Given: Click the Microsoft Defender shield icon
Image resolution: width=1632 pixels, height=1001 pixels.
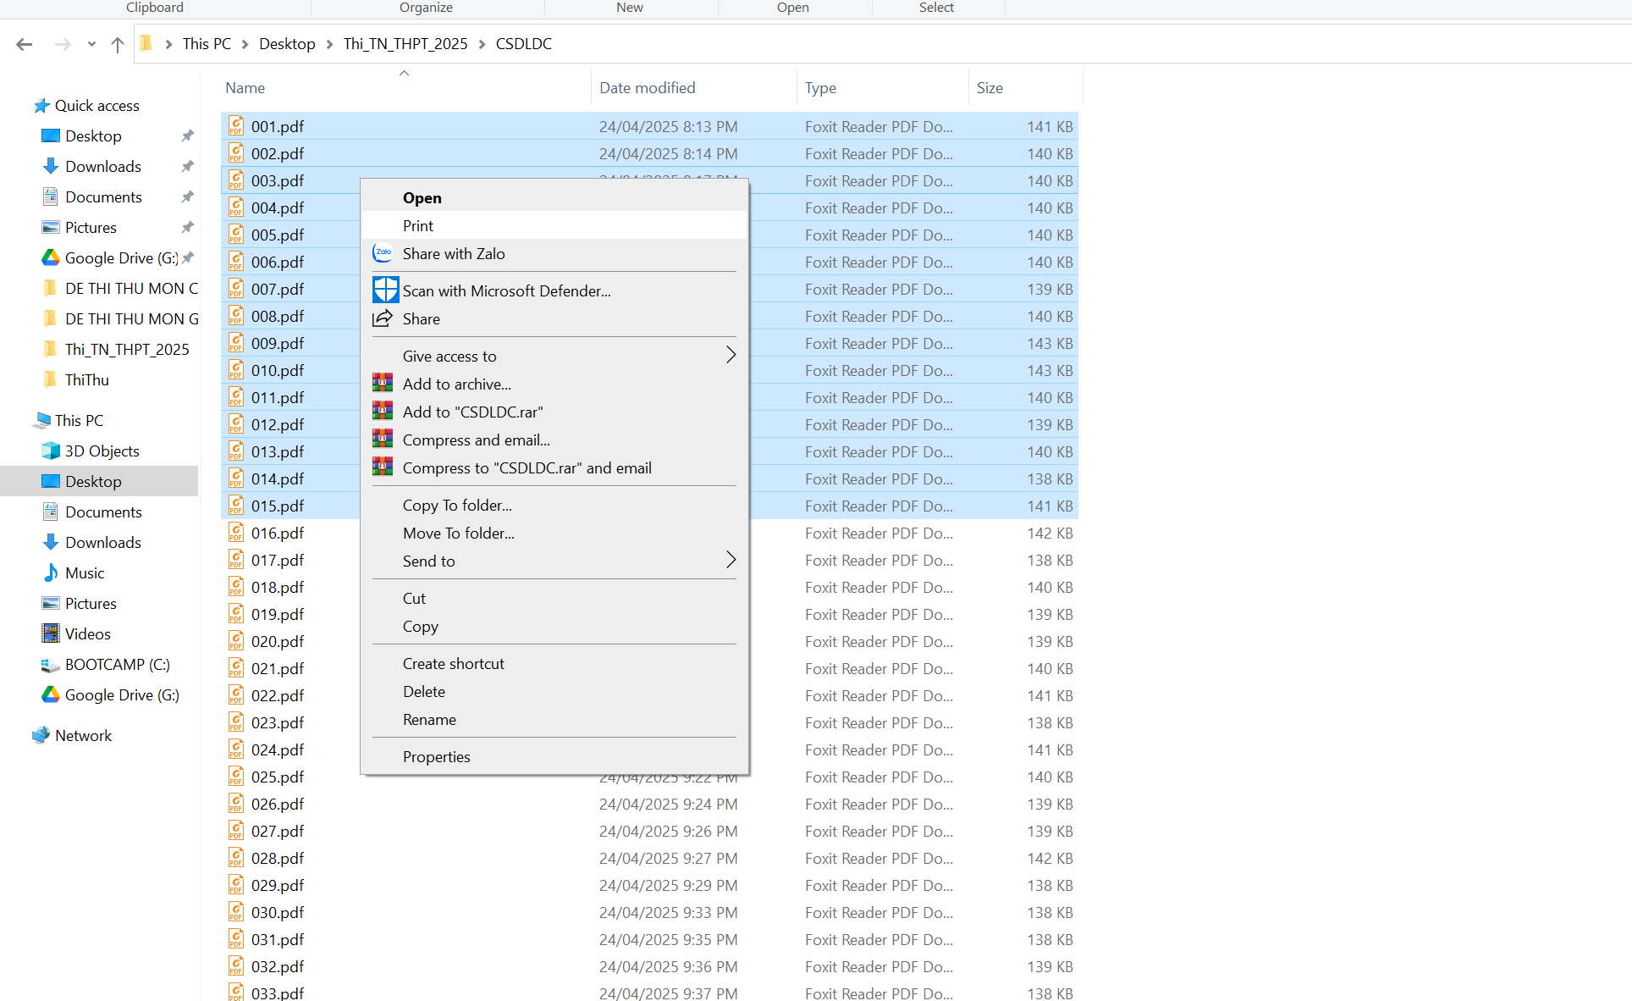Looking at the screenshot, I should (x=385, y=290).
